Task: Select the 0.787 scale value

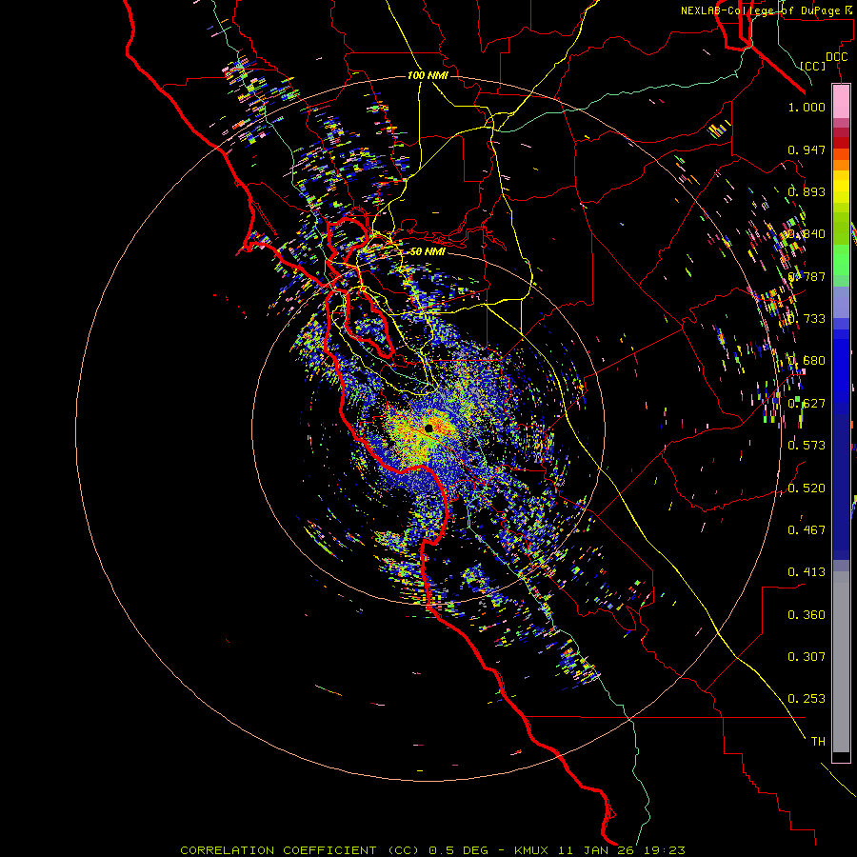Action: point(807,276)
